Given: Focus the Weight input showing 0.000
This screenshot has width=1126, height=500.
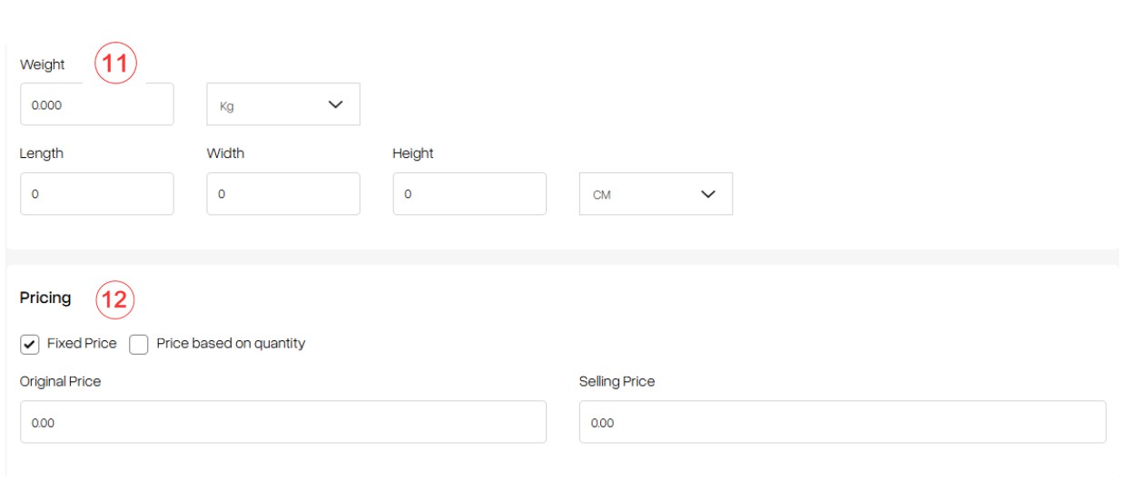Looking at the screenshot, I should coord(96,104).
